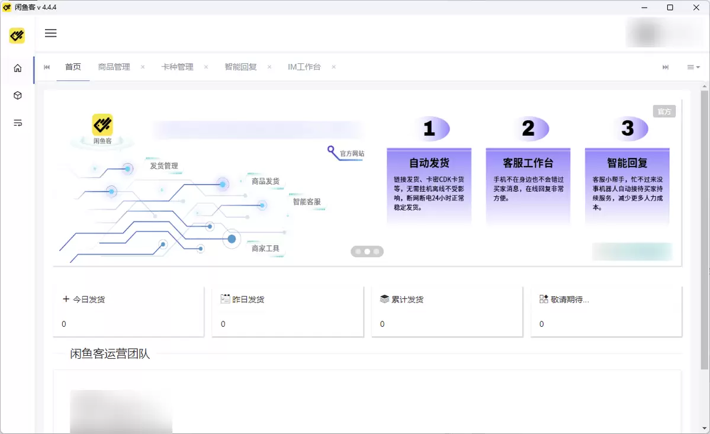
Task: Click the 昨日发货 calendar icon
Action: 224,298
